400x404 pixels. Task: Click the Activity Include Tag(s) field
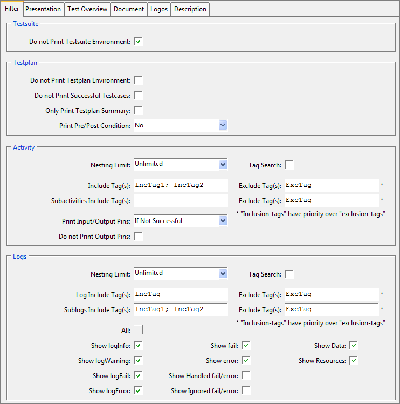click(x=181, y=185)
